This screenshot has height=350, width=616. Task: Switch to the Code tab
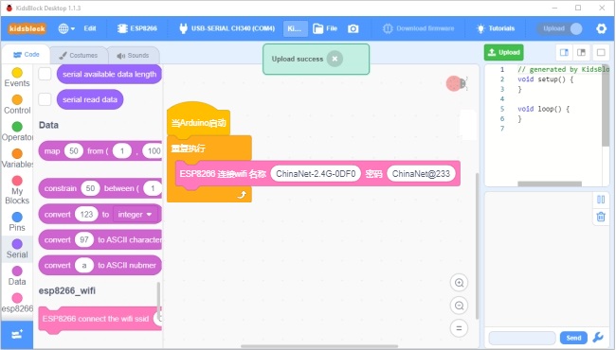coord(26,55)
